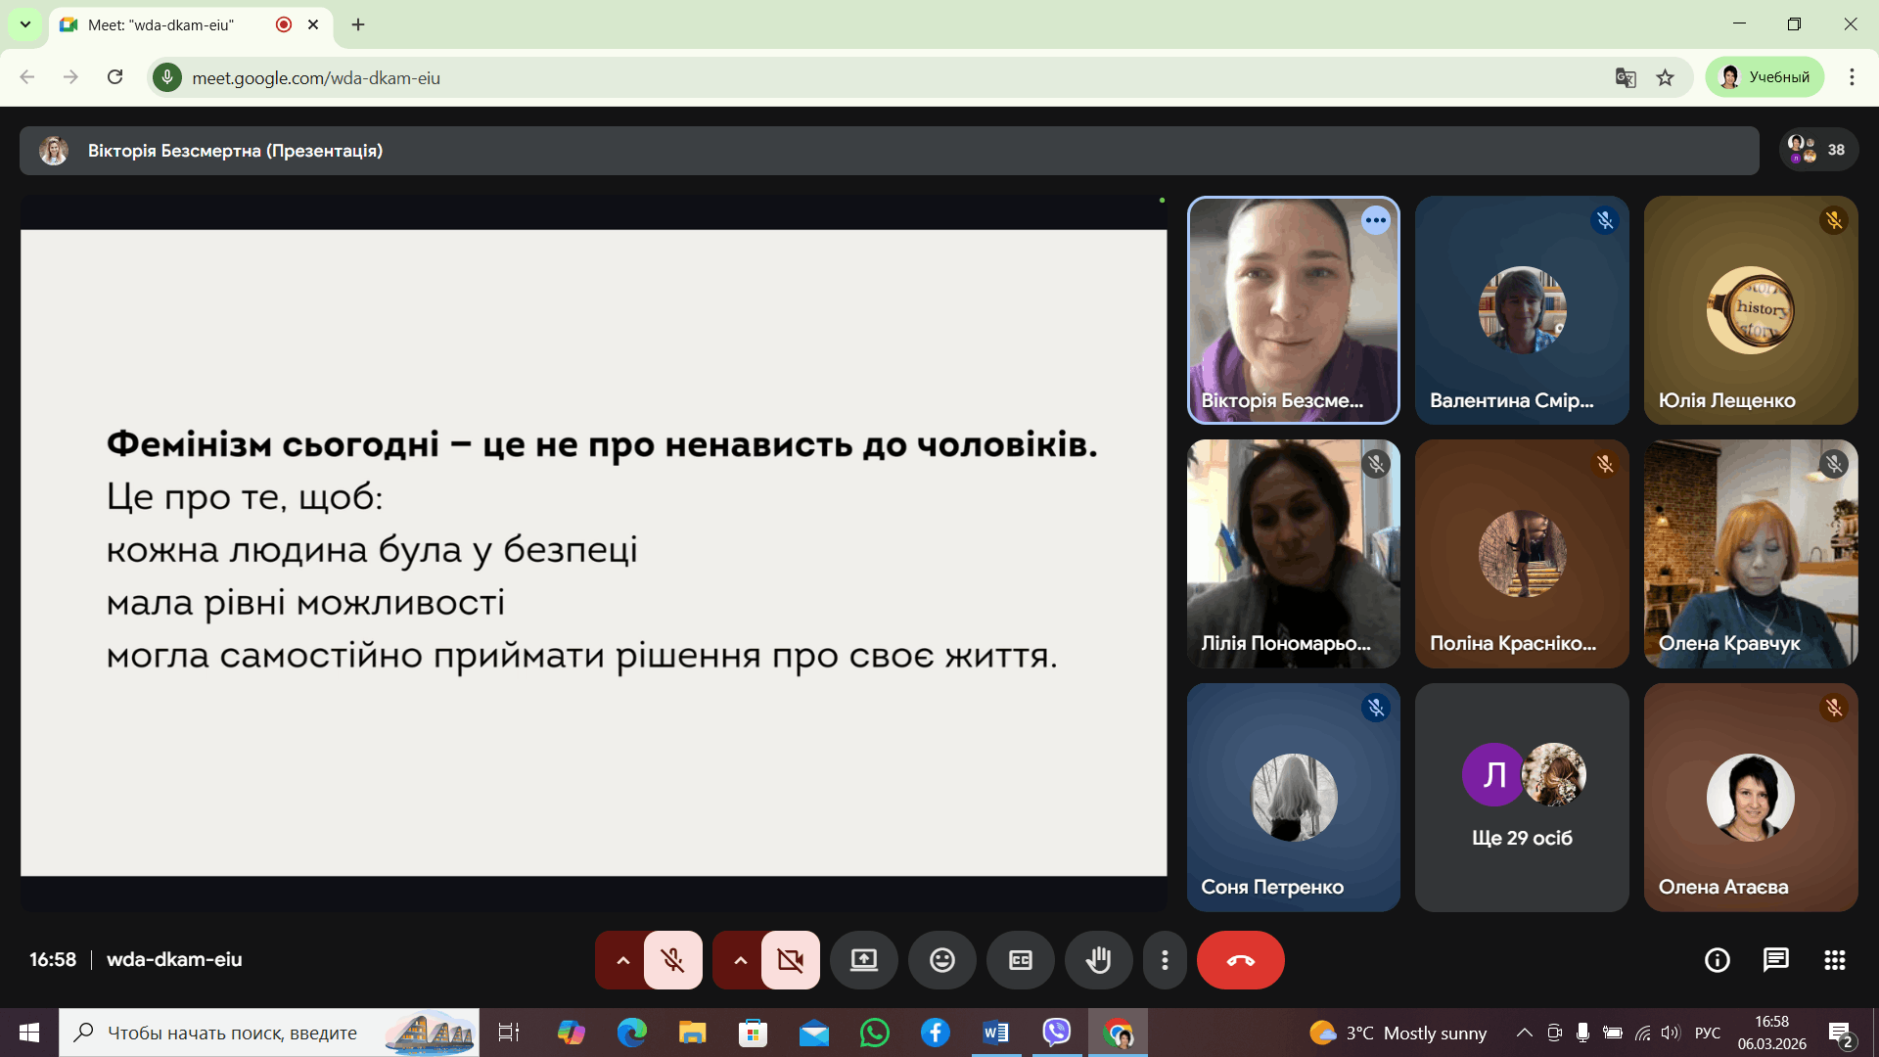The width and height of the screenshot is (1879, 1057).
Task: Click the "Ще 29 осіб" tile
Action: click(x=1522, y=798)
